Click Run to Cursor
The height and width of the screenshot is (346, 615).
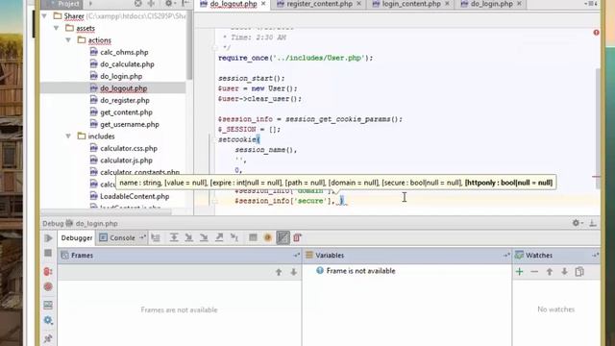tap(234, 237)
